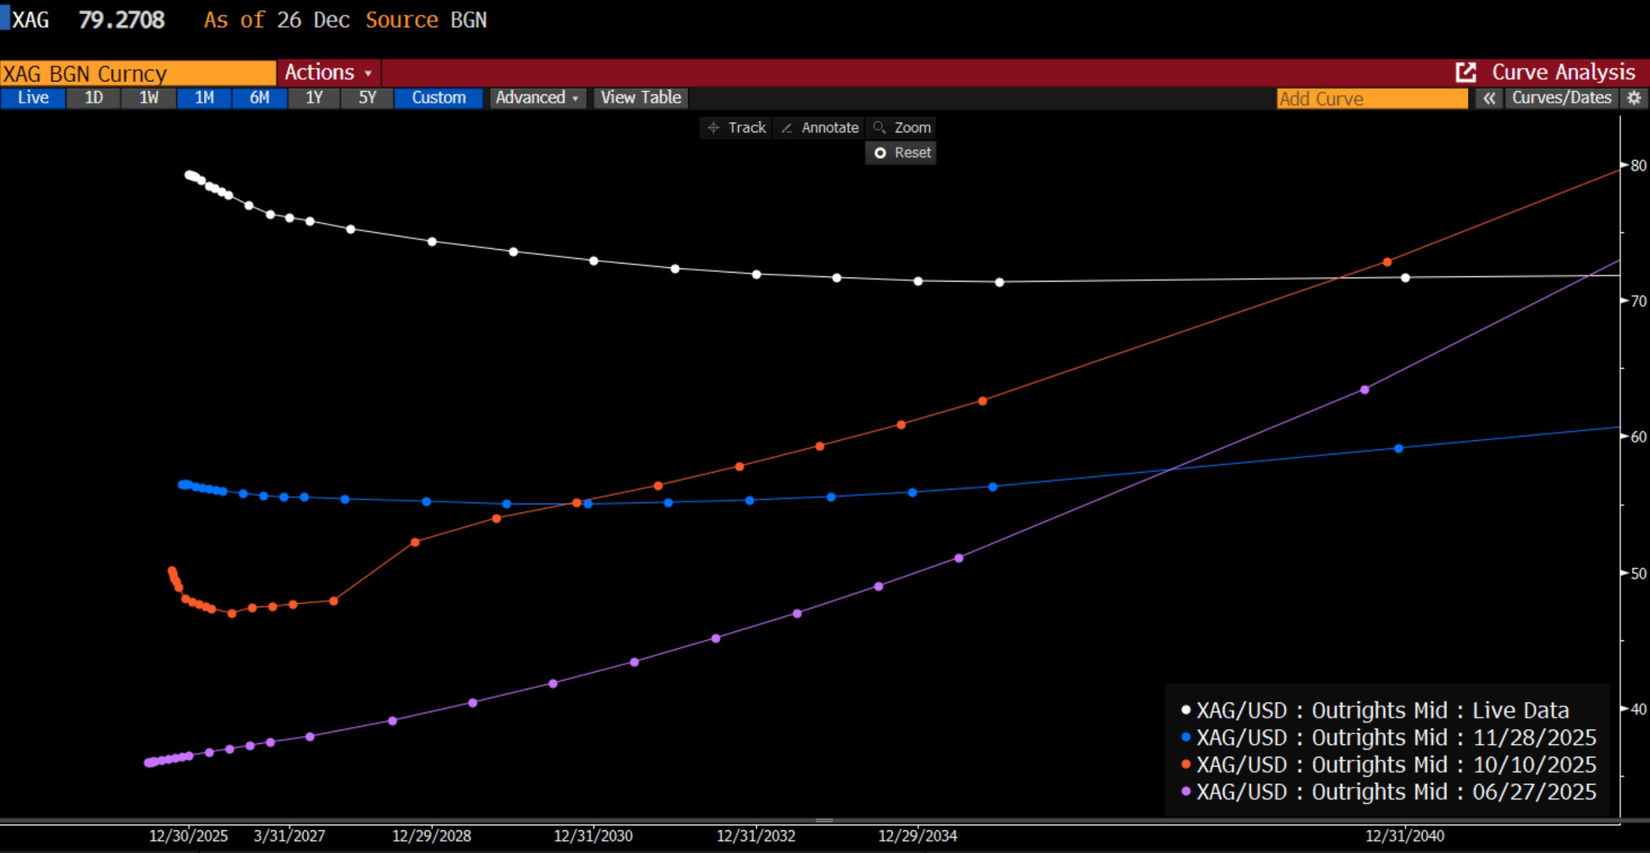Select the Annotate pencil tool

820,128
